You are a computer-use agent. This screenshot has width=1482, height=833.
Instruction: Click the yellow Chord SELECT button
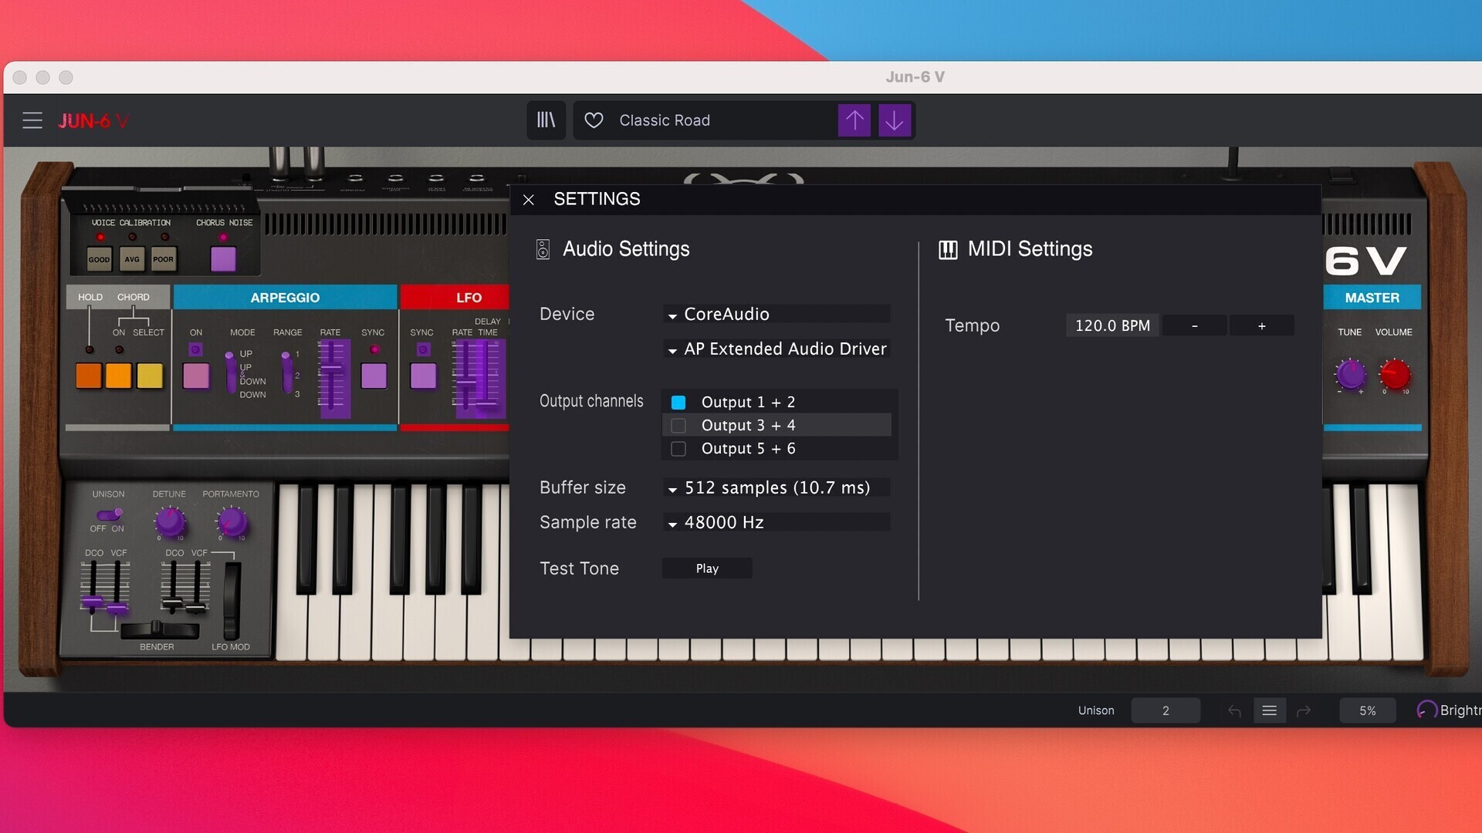pos(150,376)
